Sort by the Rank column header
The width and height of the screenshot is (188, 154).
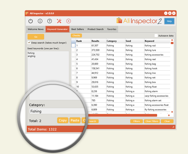click(83, 41)
